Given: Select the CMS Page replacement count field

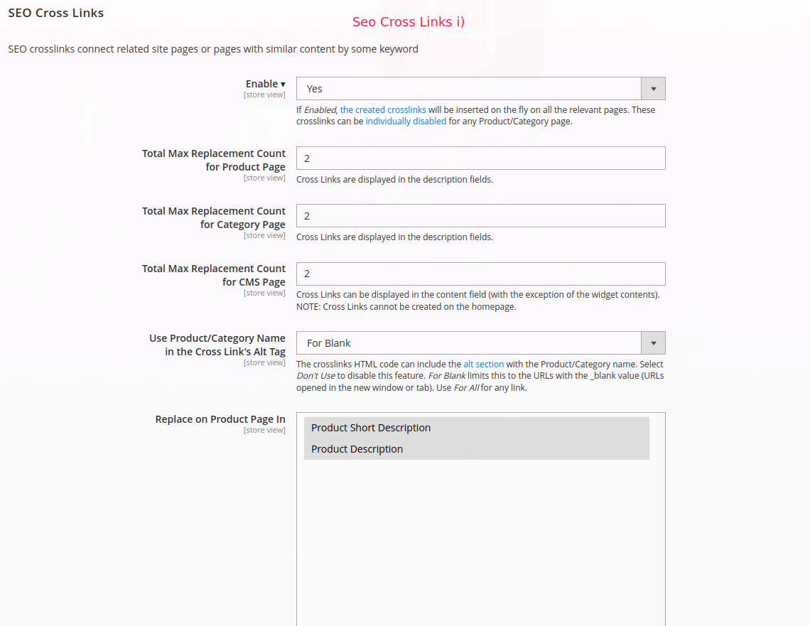Looking at the screenshot, I should pyautogui.click(x=480, y=274).
